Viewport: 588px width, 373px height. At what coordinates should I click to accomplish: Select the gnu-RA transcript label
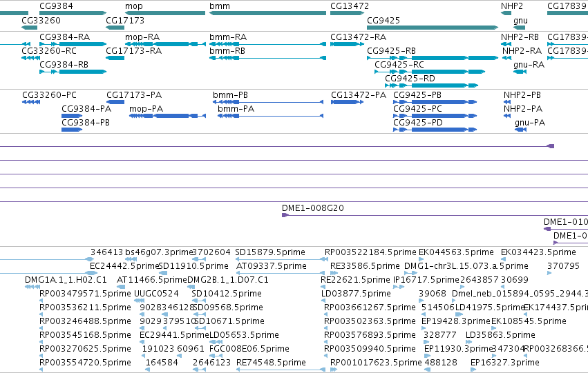pyautogui.click(x=529, y=64)
